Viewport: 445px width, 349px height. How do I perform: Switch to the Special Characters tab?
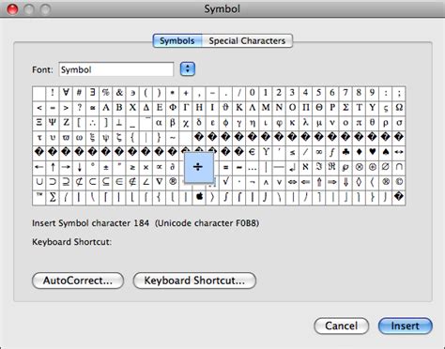(x=247, y=41)
